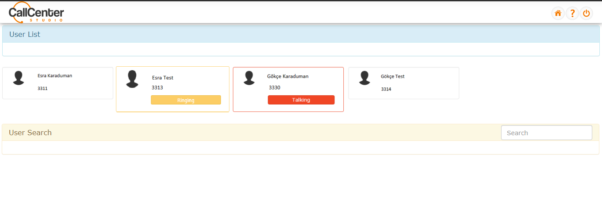The width and height of the screenshot is (602, 219).
Task: Select Gökçe Karaduman's avatar icon
Action: tap(249, 78)
